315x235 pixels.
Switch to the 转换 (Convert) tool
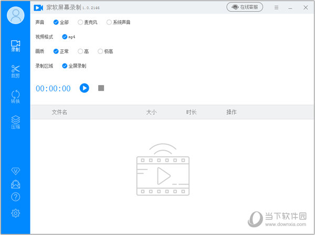[15, 97]
